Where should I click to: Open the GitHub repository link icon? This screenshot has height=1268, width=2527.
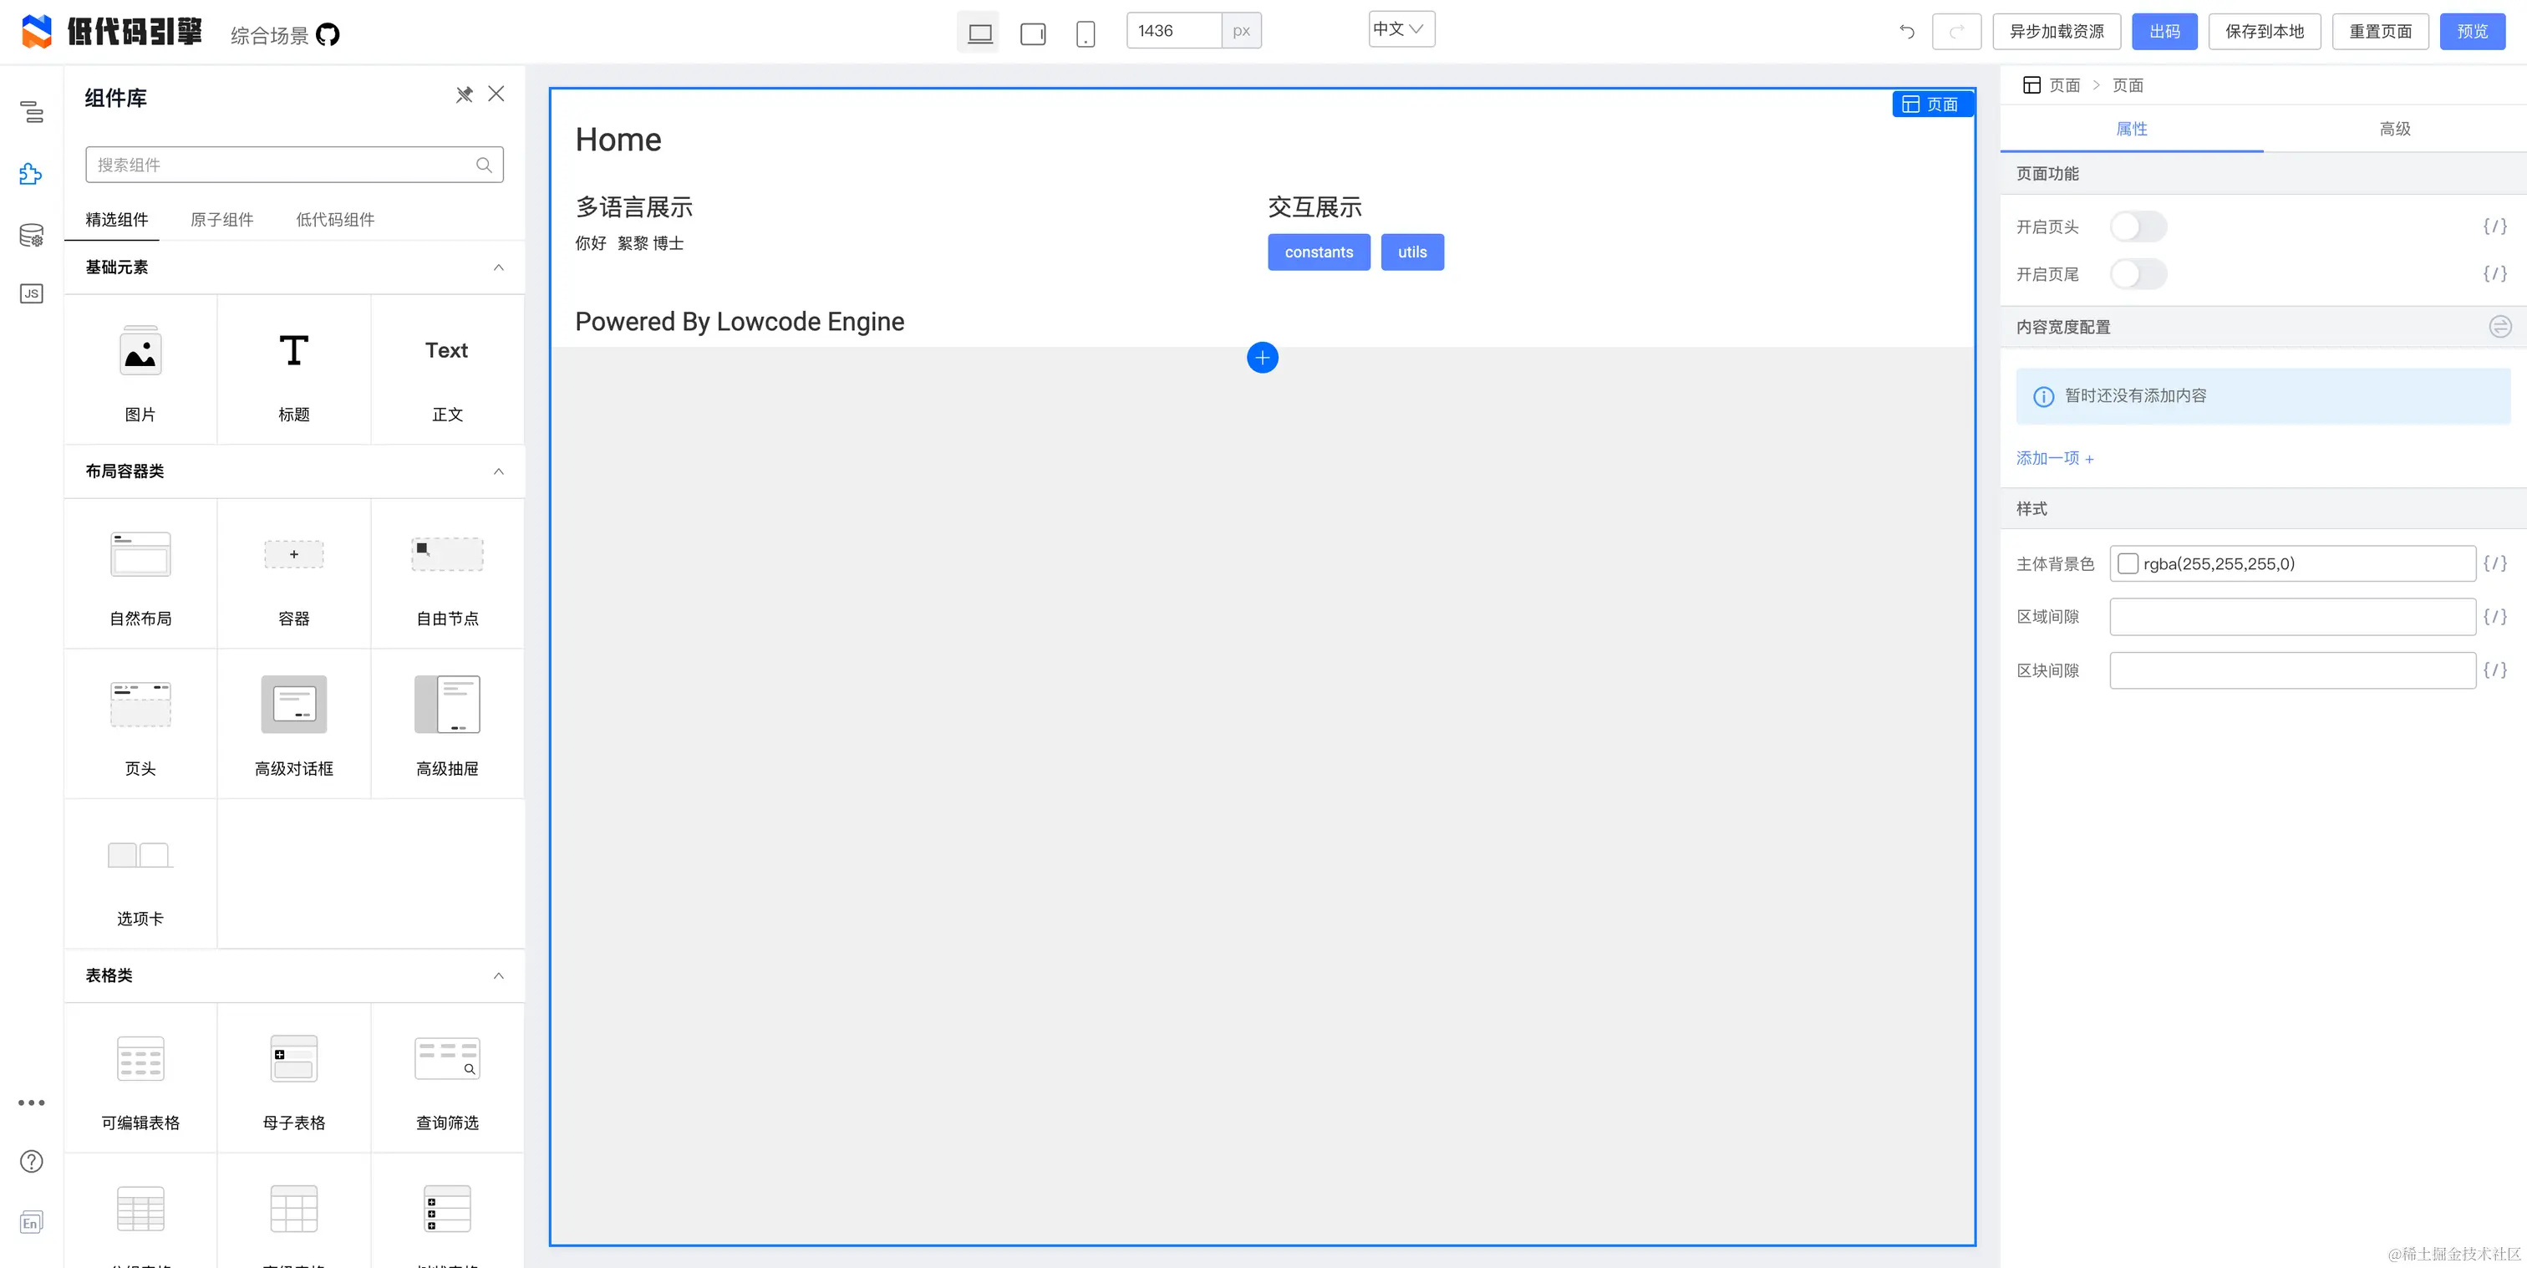coord(328,34)
